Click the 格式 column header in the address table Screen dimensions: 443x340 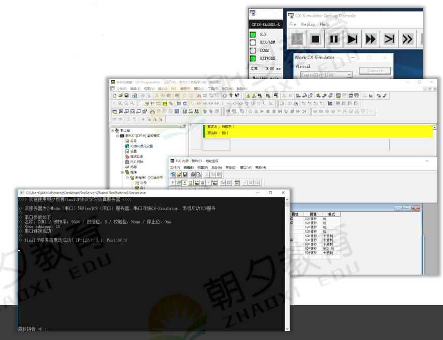(x=331, y=214)
